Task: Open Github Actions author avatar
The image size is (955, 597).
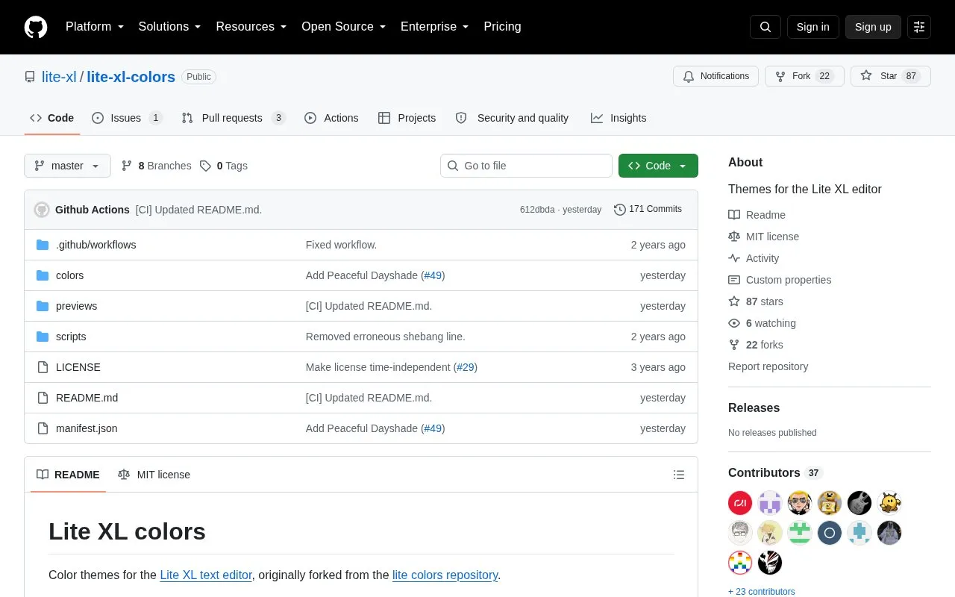Action: 42,210
